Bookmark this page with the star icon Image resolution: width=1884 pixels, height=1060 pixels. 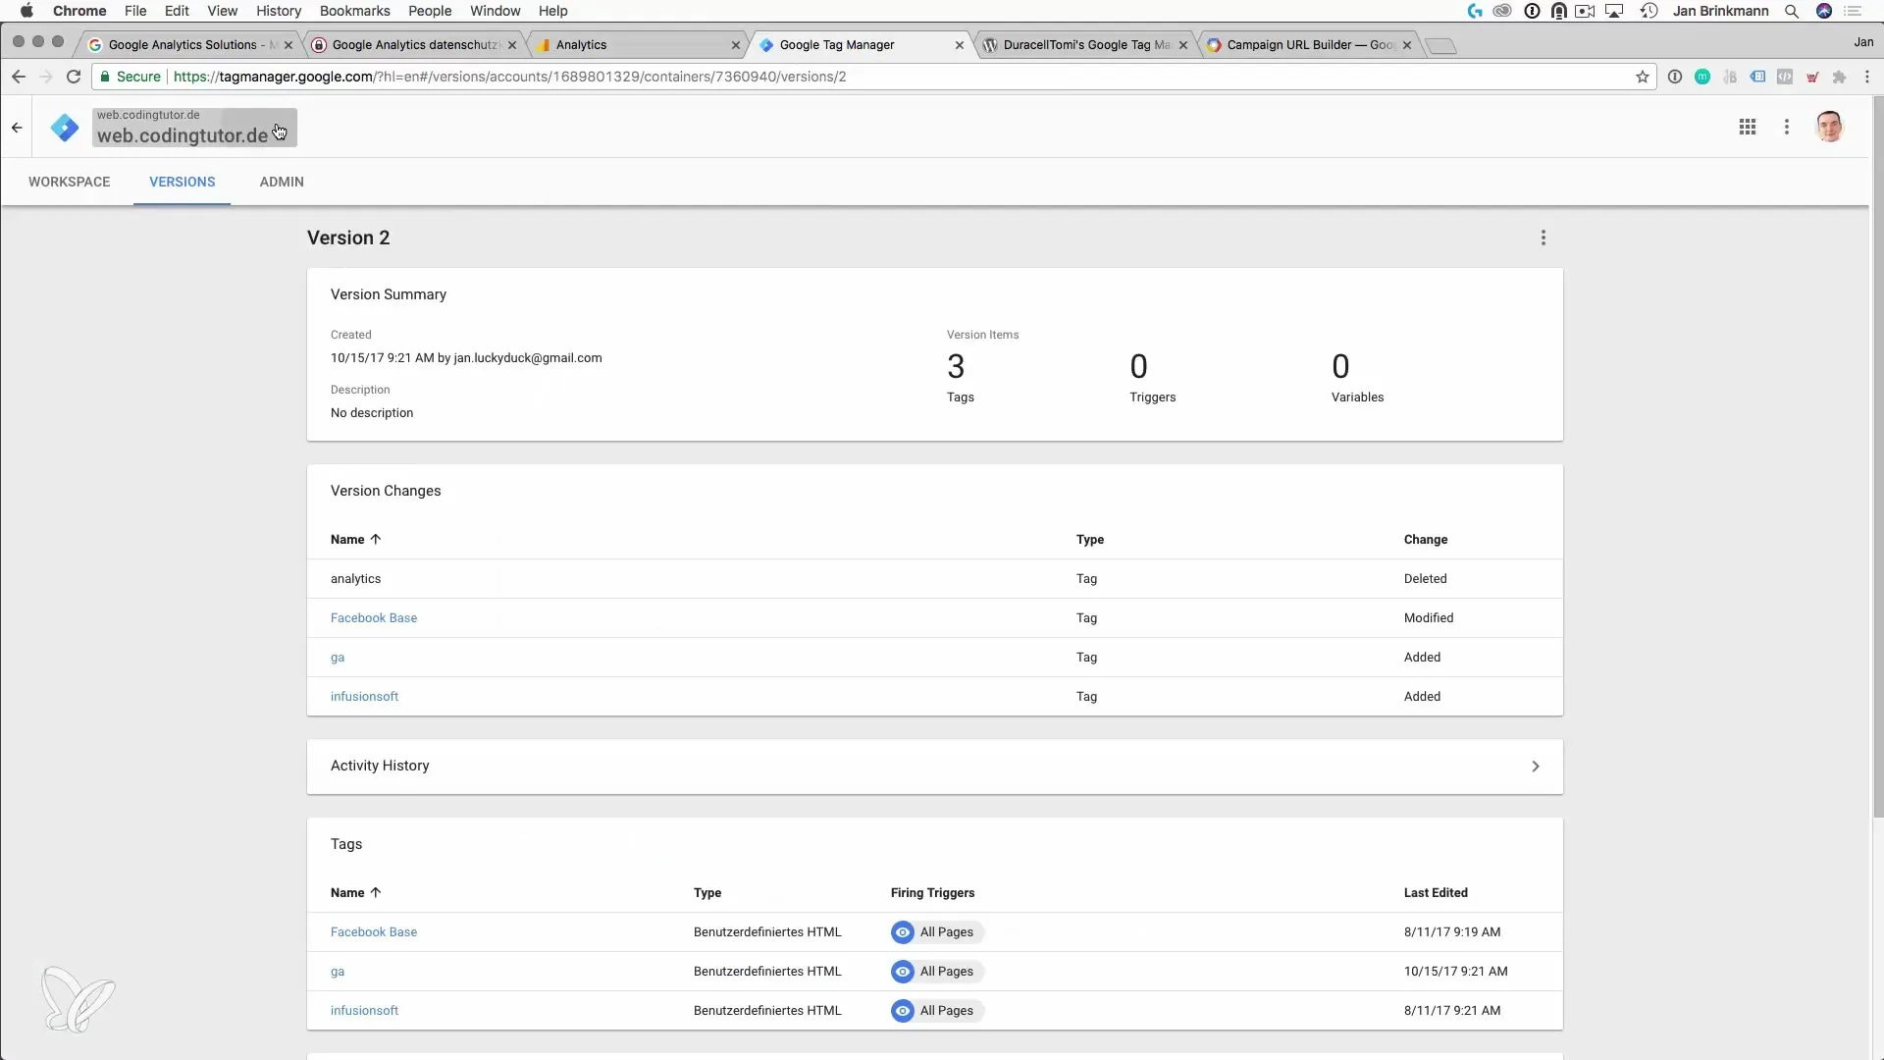pos(1643,77)
